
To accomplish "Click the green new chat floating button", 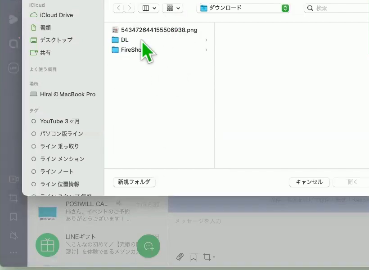I will [x=148, y=246].
